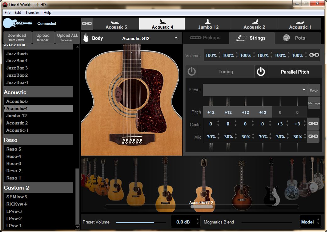This screenshot has width=327, height=232.
Task: Click the preset list scrollbar up arrow
Action: 77,47
